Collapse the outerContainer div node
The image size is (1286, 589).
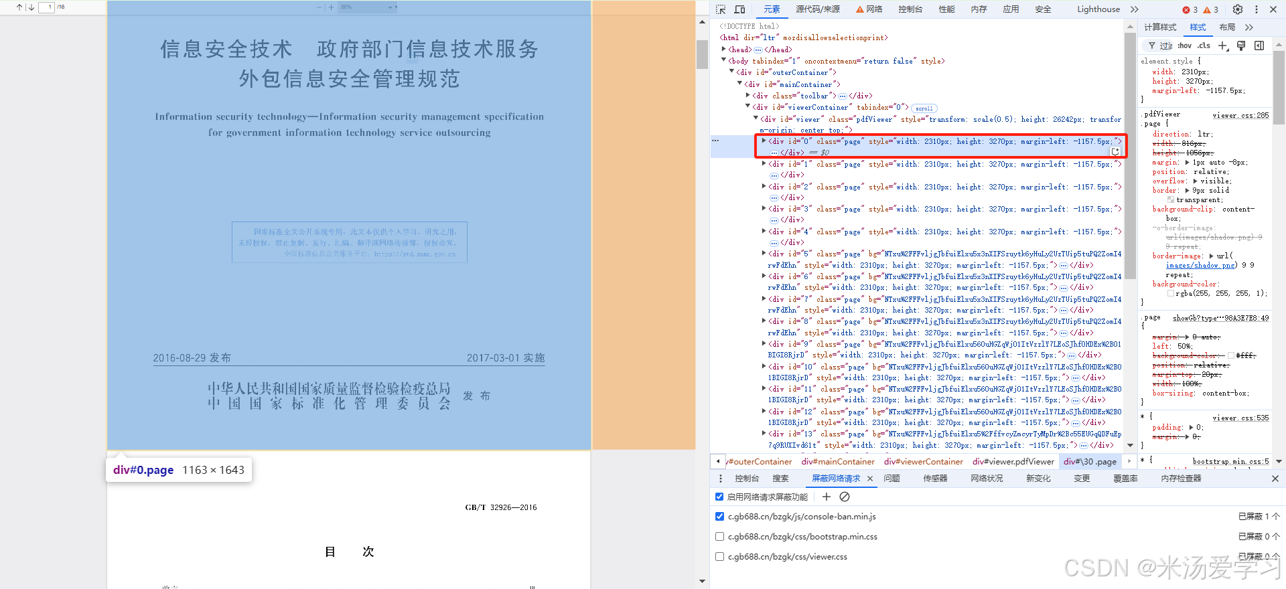coord(732,72)
